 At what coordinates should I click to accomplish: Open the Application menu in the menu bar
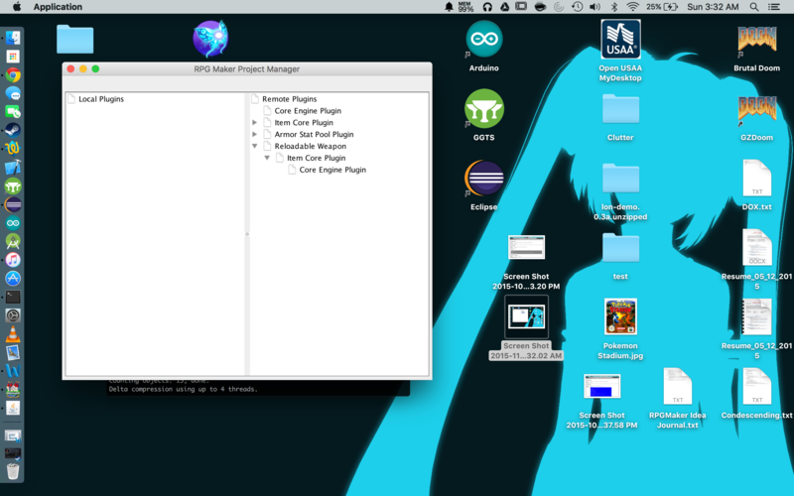[x=58, y=7]
